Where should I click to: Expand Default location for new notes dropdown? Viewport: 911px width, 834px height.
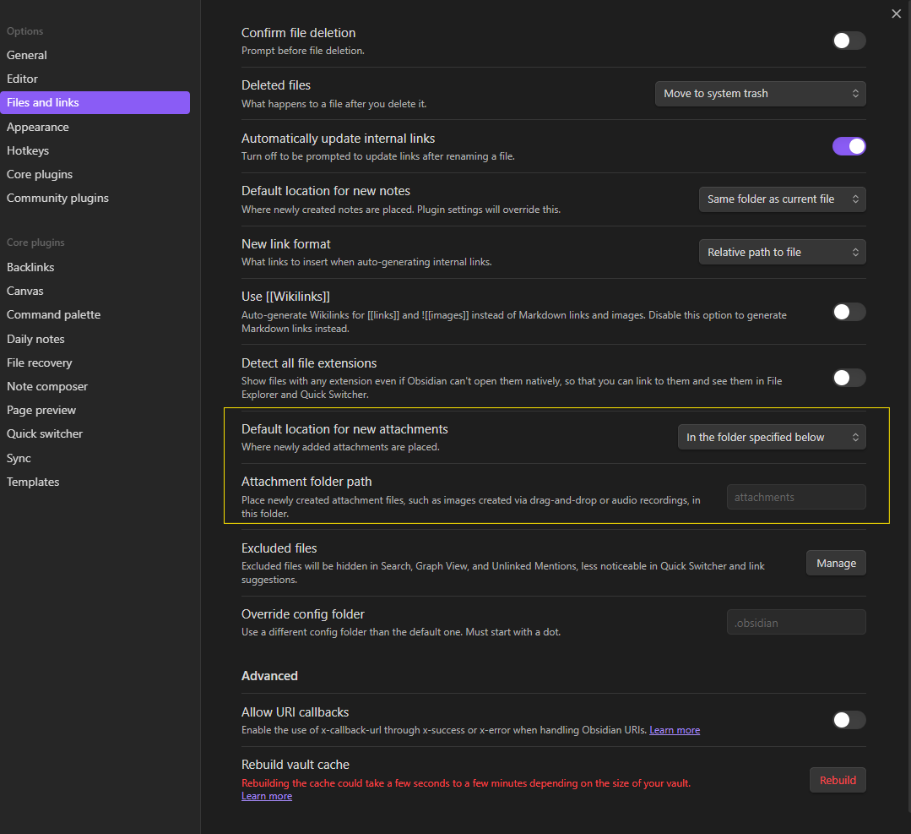pyautogui.click(x=782, y=199)
